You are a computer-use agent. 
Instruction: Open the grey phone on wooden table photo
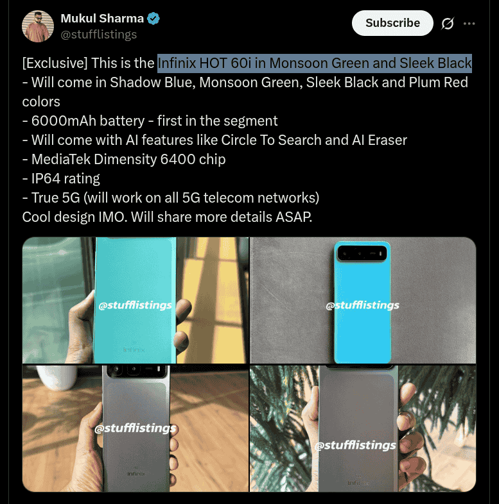136,428
